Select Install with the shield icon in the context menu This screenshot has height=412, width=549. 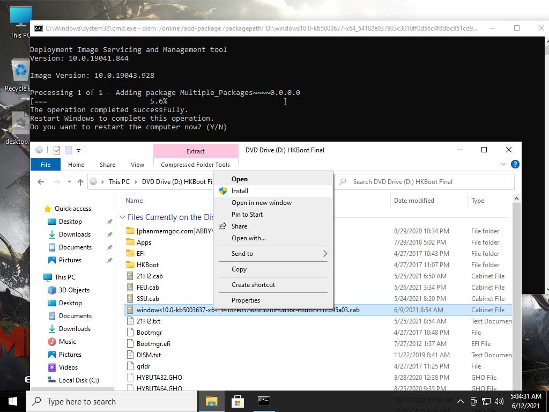point(273,191)
